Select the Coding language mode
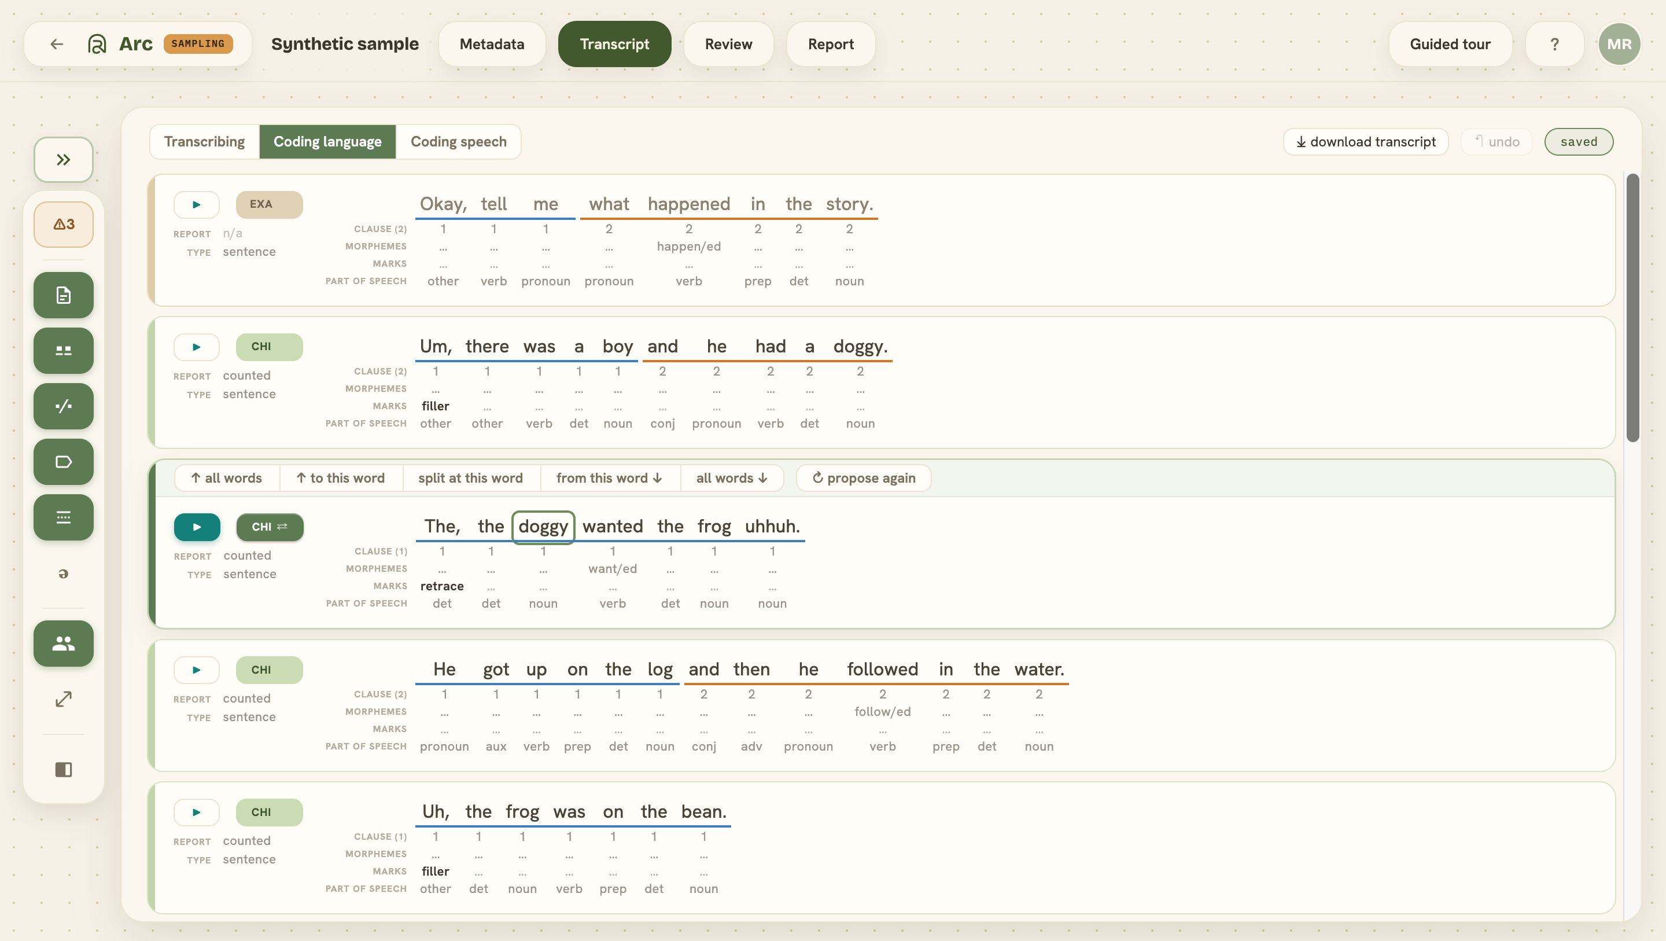Screen dimensions: 1666x941 (328, 142)
